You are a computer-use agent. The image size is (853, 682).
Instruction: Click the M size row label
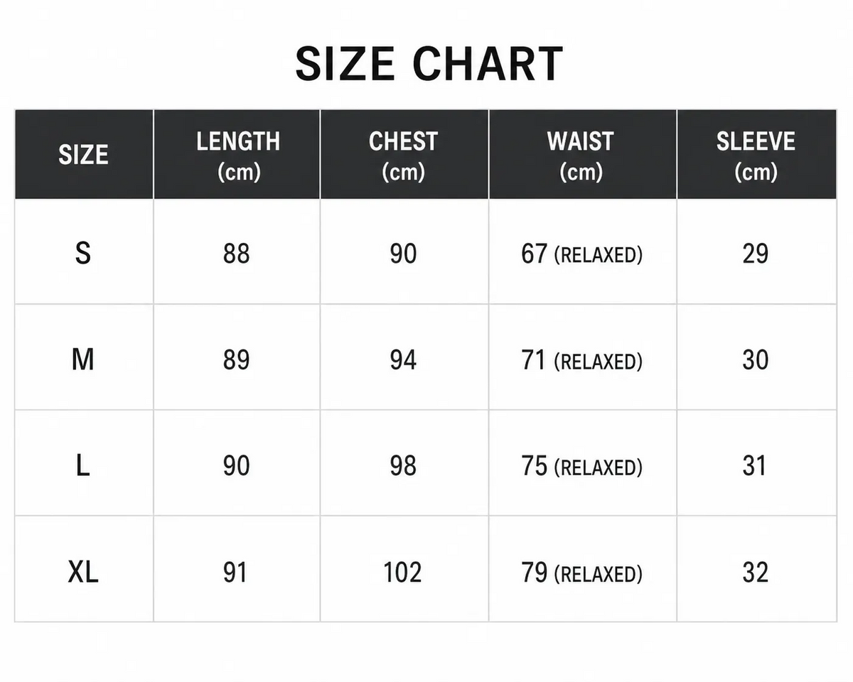tap(83, 360)
